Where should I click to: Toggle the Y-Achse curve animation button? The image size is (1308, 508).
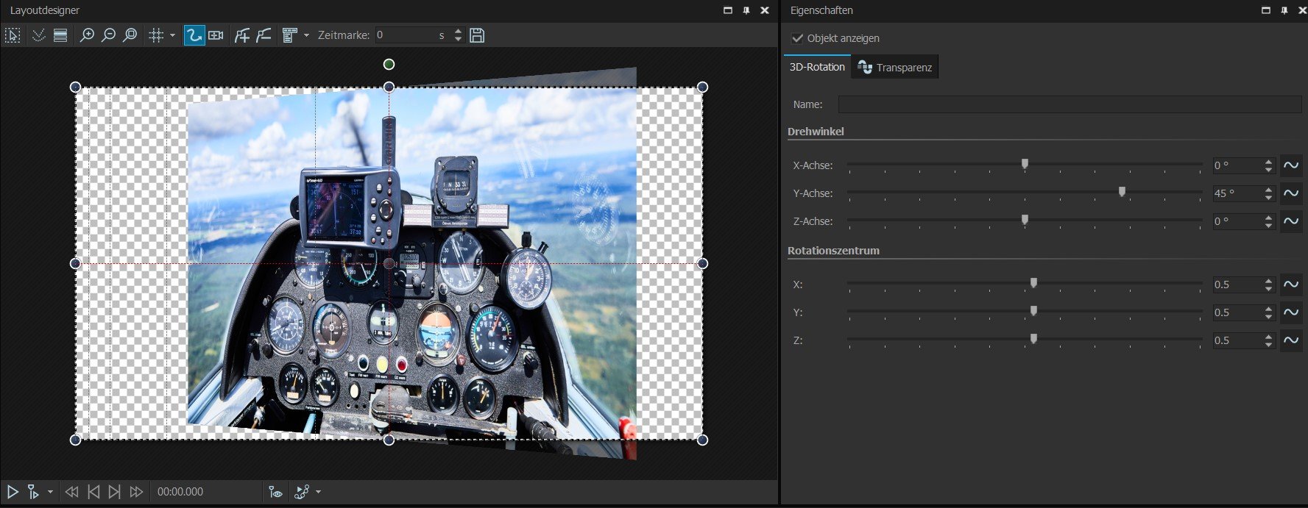1291,193
